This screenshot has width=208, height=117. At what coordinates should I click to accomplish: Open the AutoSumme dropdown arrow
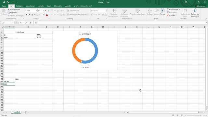(179, 9)
